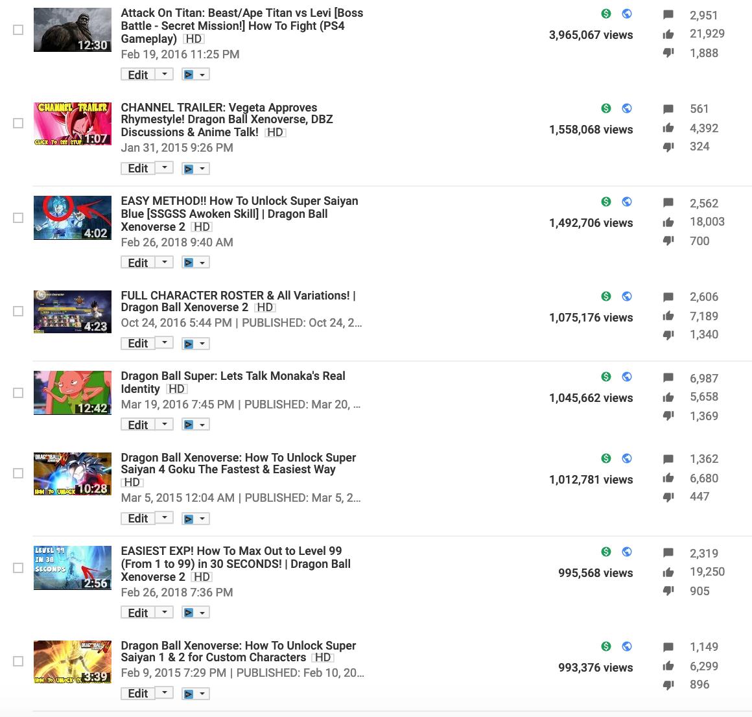
Task: Tick checkbox for FULL CHARACTER ROSTER video
Action: pos(18,311)
